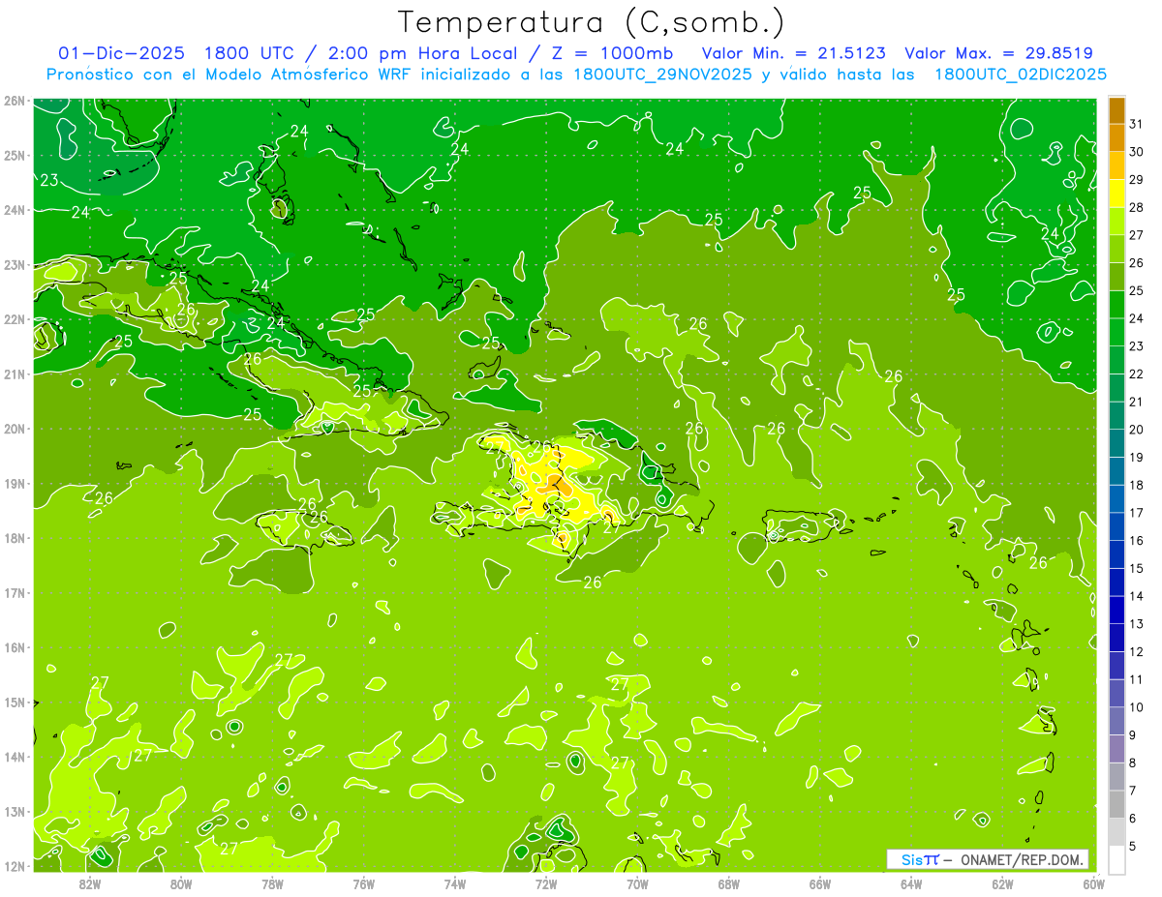Click the longitude label "66W"

point(820,884)
